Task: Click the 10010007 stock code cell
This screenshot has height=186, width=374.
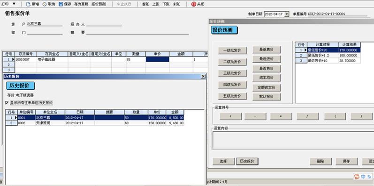Action: (x=26, y=59)
